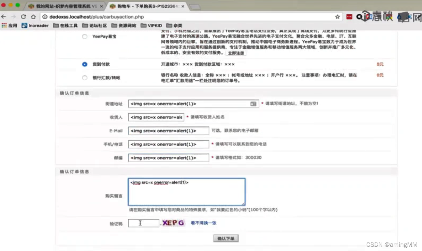
Task: Click the 手机/电话 input field
Action: (168, 144)
